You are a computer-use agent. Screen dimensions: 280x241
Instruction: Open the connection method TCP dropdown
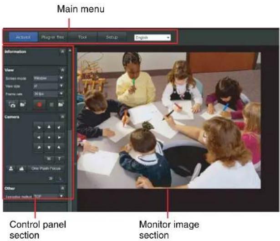[49, 196]
